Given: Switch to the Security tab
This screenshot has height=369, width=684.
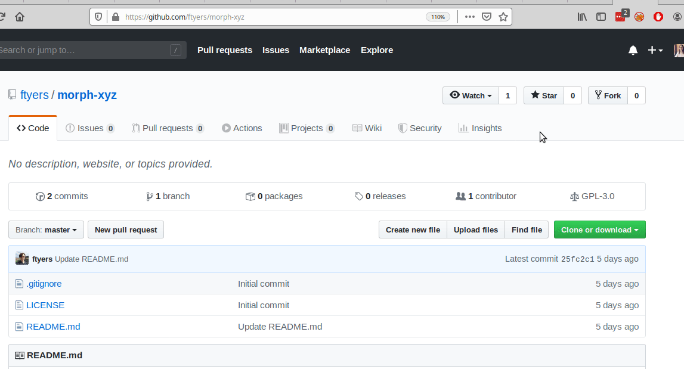Looking at the screenshot, I should (420, 128).
